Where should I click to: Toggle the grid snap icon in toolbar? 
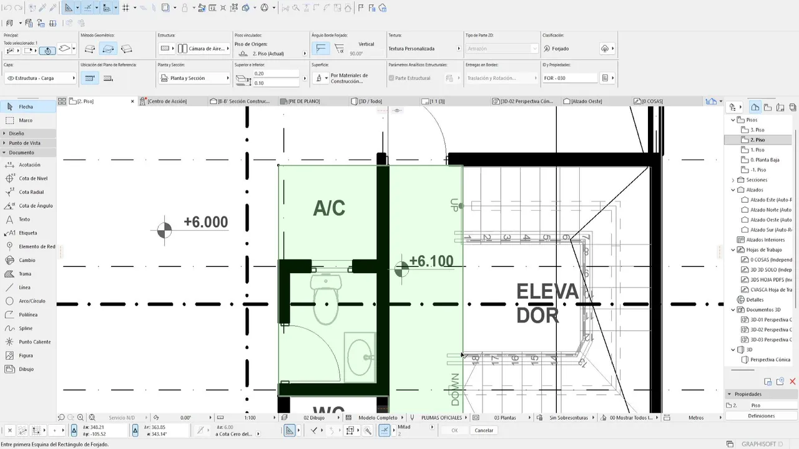(125, 8)
